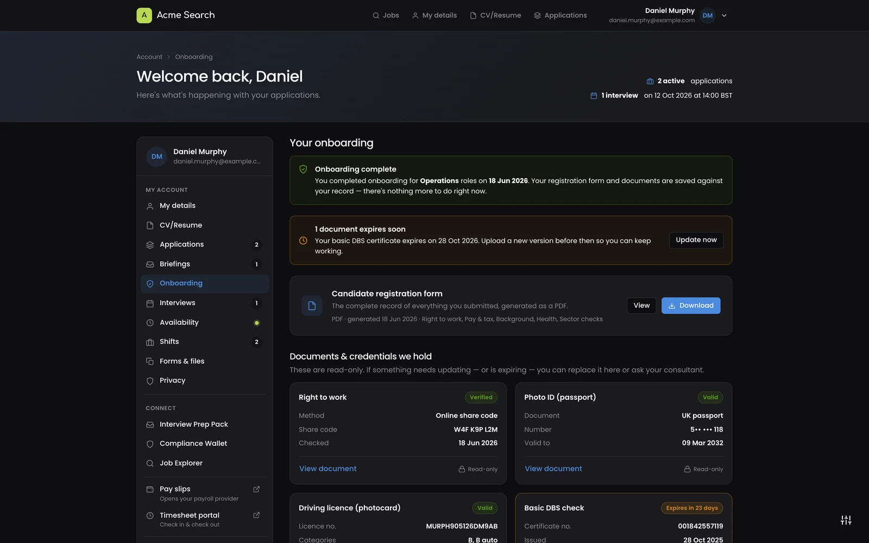
Task: Open the Timesheet portal link
Action: 205,520
